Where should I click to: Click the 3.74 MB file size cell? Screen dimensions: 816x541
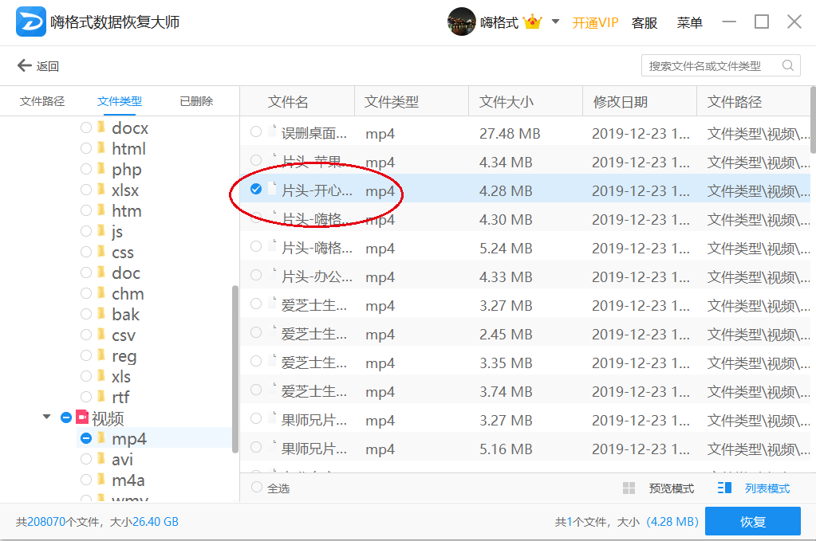(x=506, y=391)
